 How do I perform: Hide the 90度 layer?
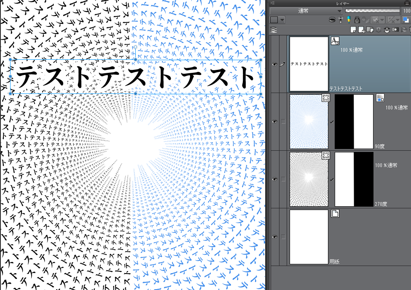(274, 122)
